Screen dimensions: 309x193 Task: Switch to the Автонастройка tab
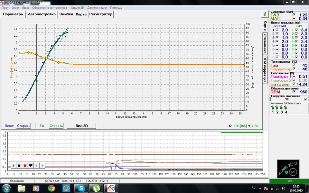pos(42,14)
